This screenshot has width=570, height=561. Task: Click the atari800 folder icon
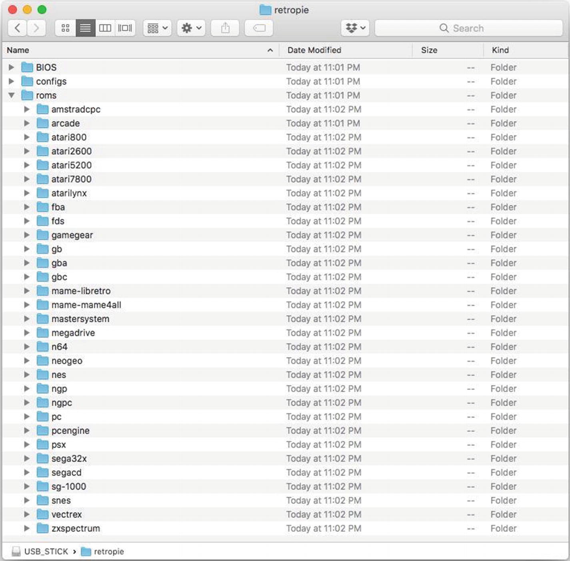pyautogui.click(x=42, y=137)
